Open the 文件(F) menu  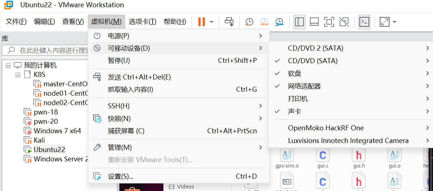click(x=16, y=21)
